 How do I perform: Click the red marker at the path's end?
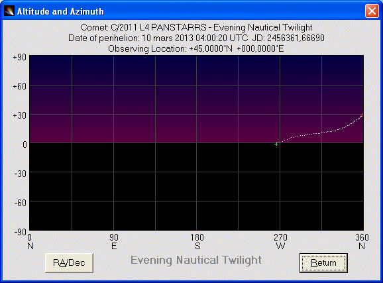pyautogui.click(x=362, y=115)
